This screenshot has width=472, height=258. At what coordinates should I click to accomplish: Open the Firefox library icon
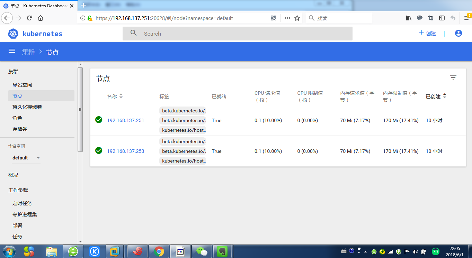pyautogui.click(x=409, y=18)
